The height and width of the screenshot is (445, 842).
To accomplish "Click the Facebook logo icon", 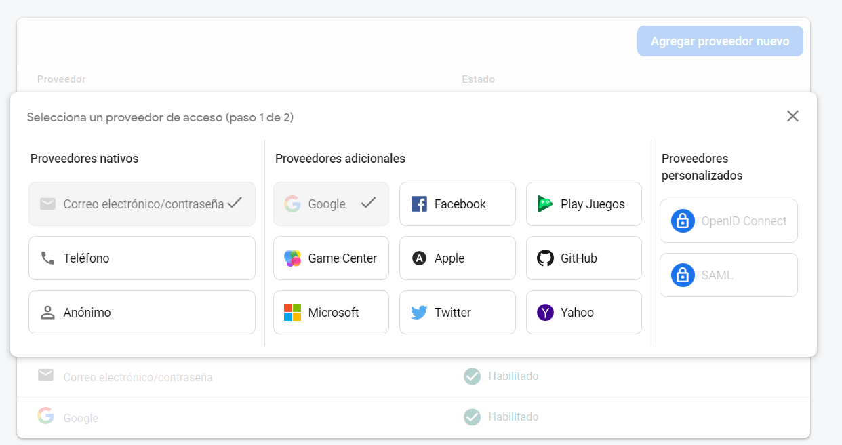I will [x=419, y=204].
